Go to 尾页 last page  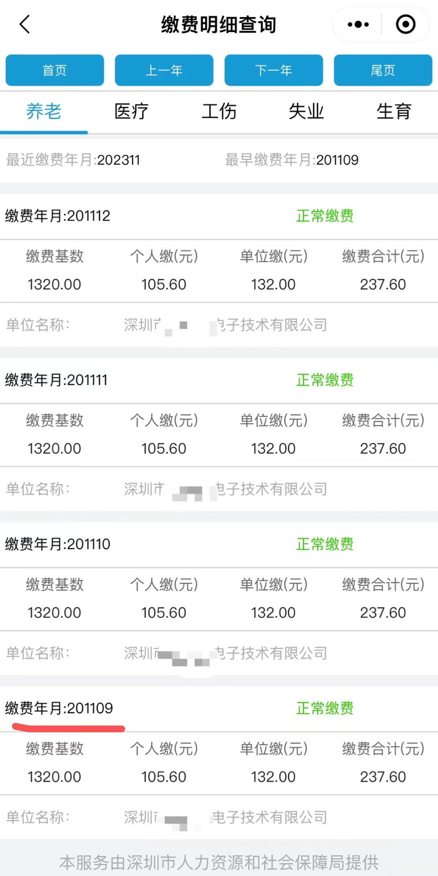(383, 70)
